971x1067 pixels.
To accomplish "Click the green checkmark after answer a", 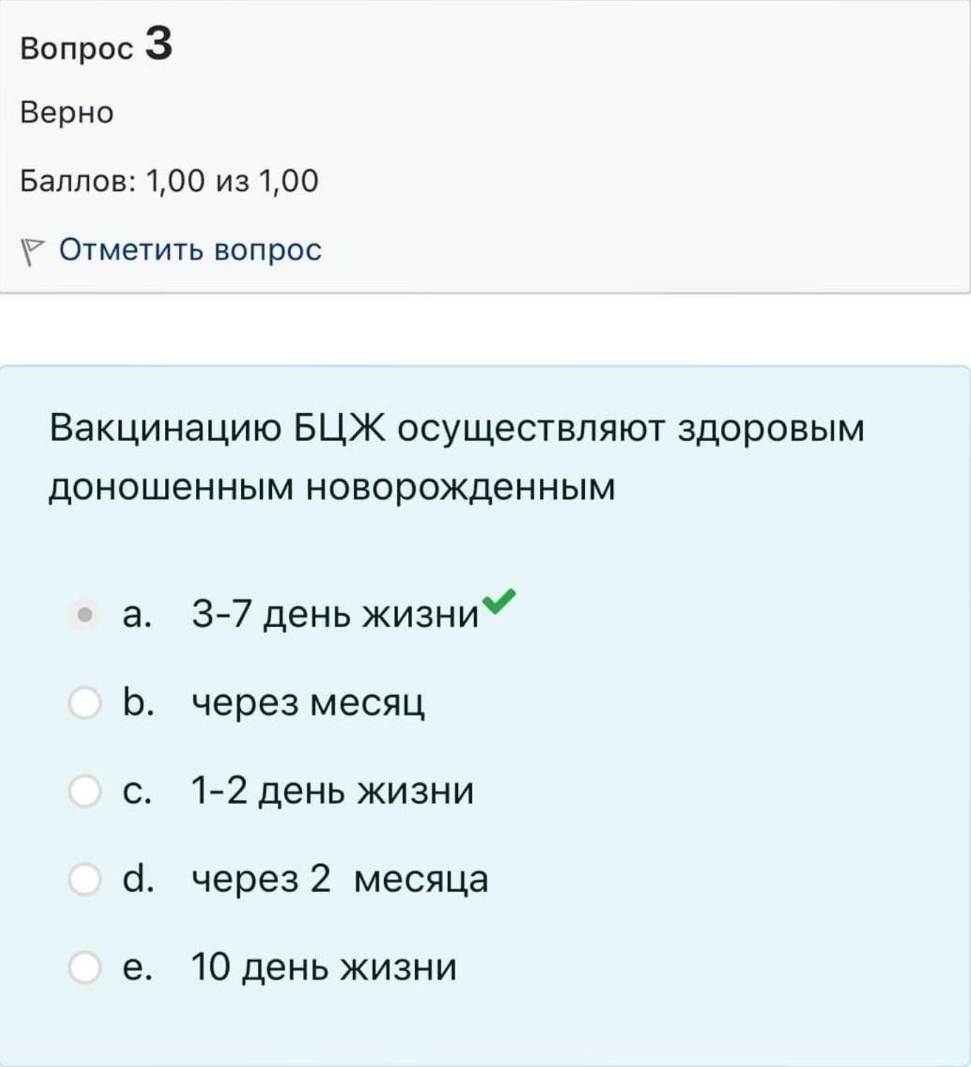I will [499, 601].
